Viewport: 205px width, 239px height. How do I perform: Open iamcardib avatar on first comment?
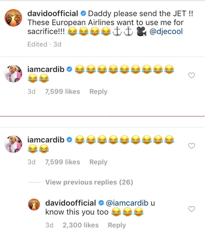point(13,74)
